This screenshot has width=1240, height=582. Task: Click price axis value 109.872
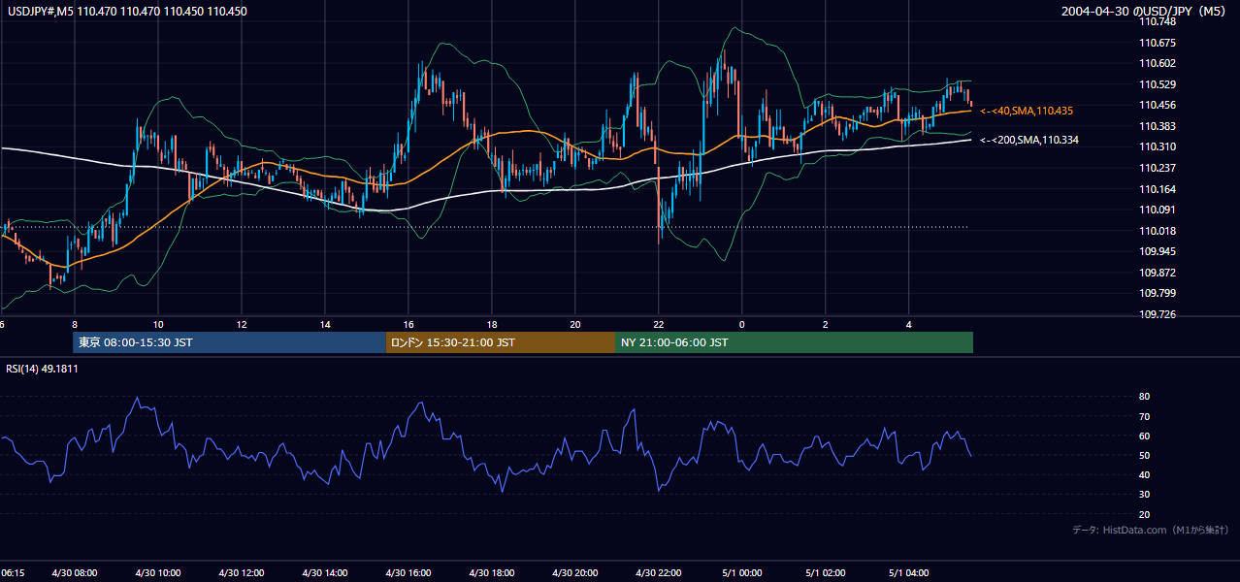click(1158, 274)
